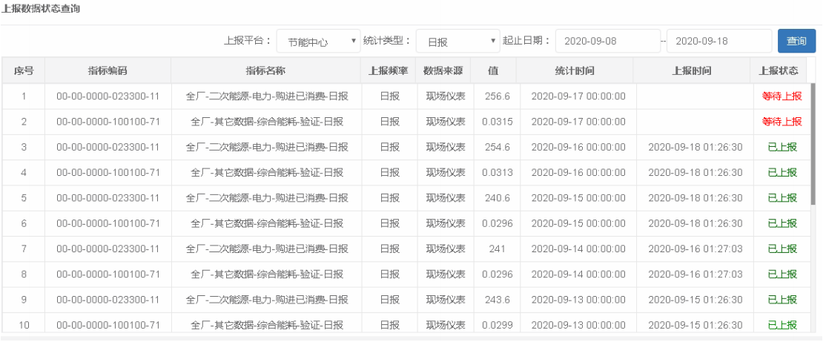Click 等待上报 status in row 1
The image size is (826, 342).
pyautogui.click(x=782, y=96)
